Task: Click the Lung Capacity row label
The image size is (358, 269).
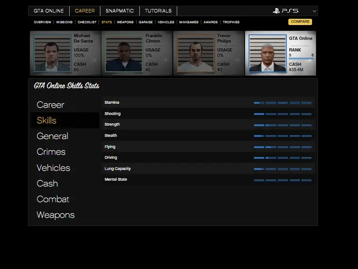Action: (x=118, y=168)
